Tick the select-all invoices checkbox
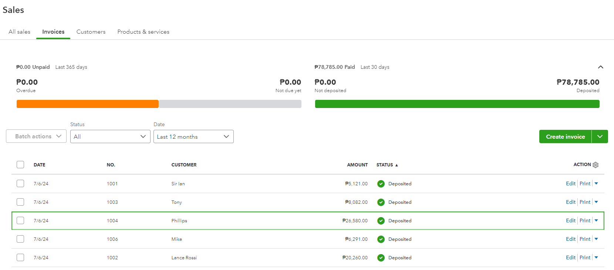This screenshot has height=270, width=614. click(20, 165)
